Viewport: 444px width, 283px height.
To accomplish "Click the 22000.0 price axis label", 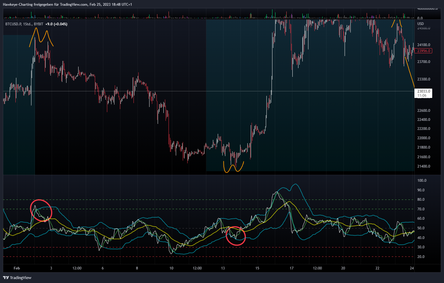I will click(423, 138).
